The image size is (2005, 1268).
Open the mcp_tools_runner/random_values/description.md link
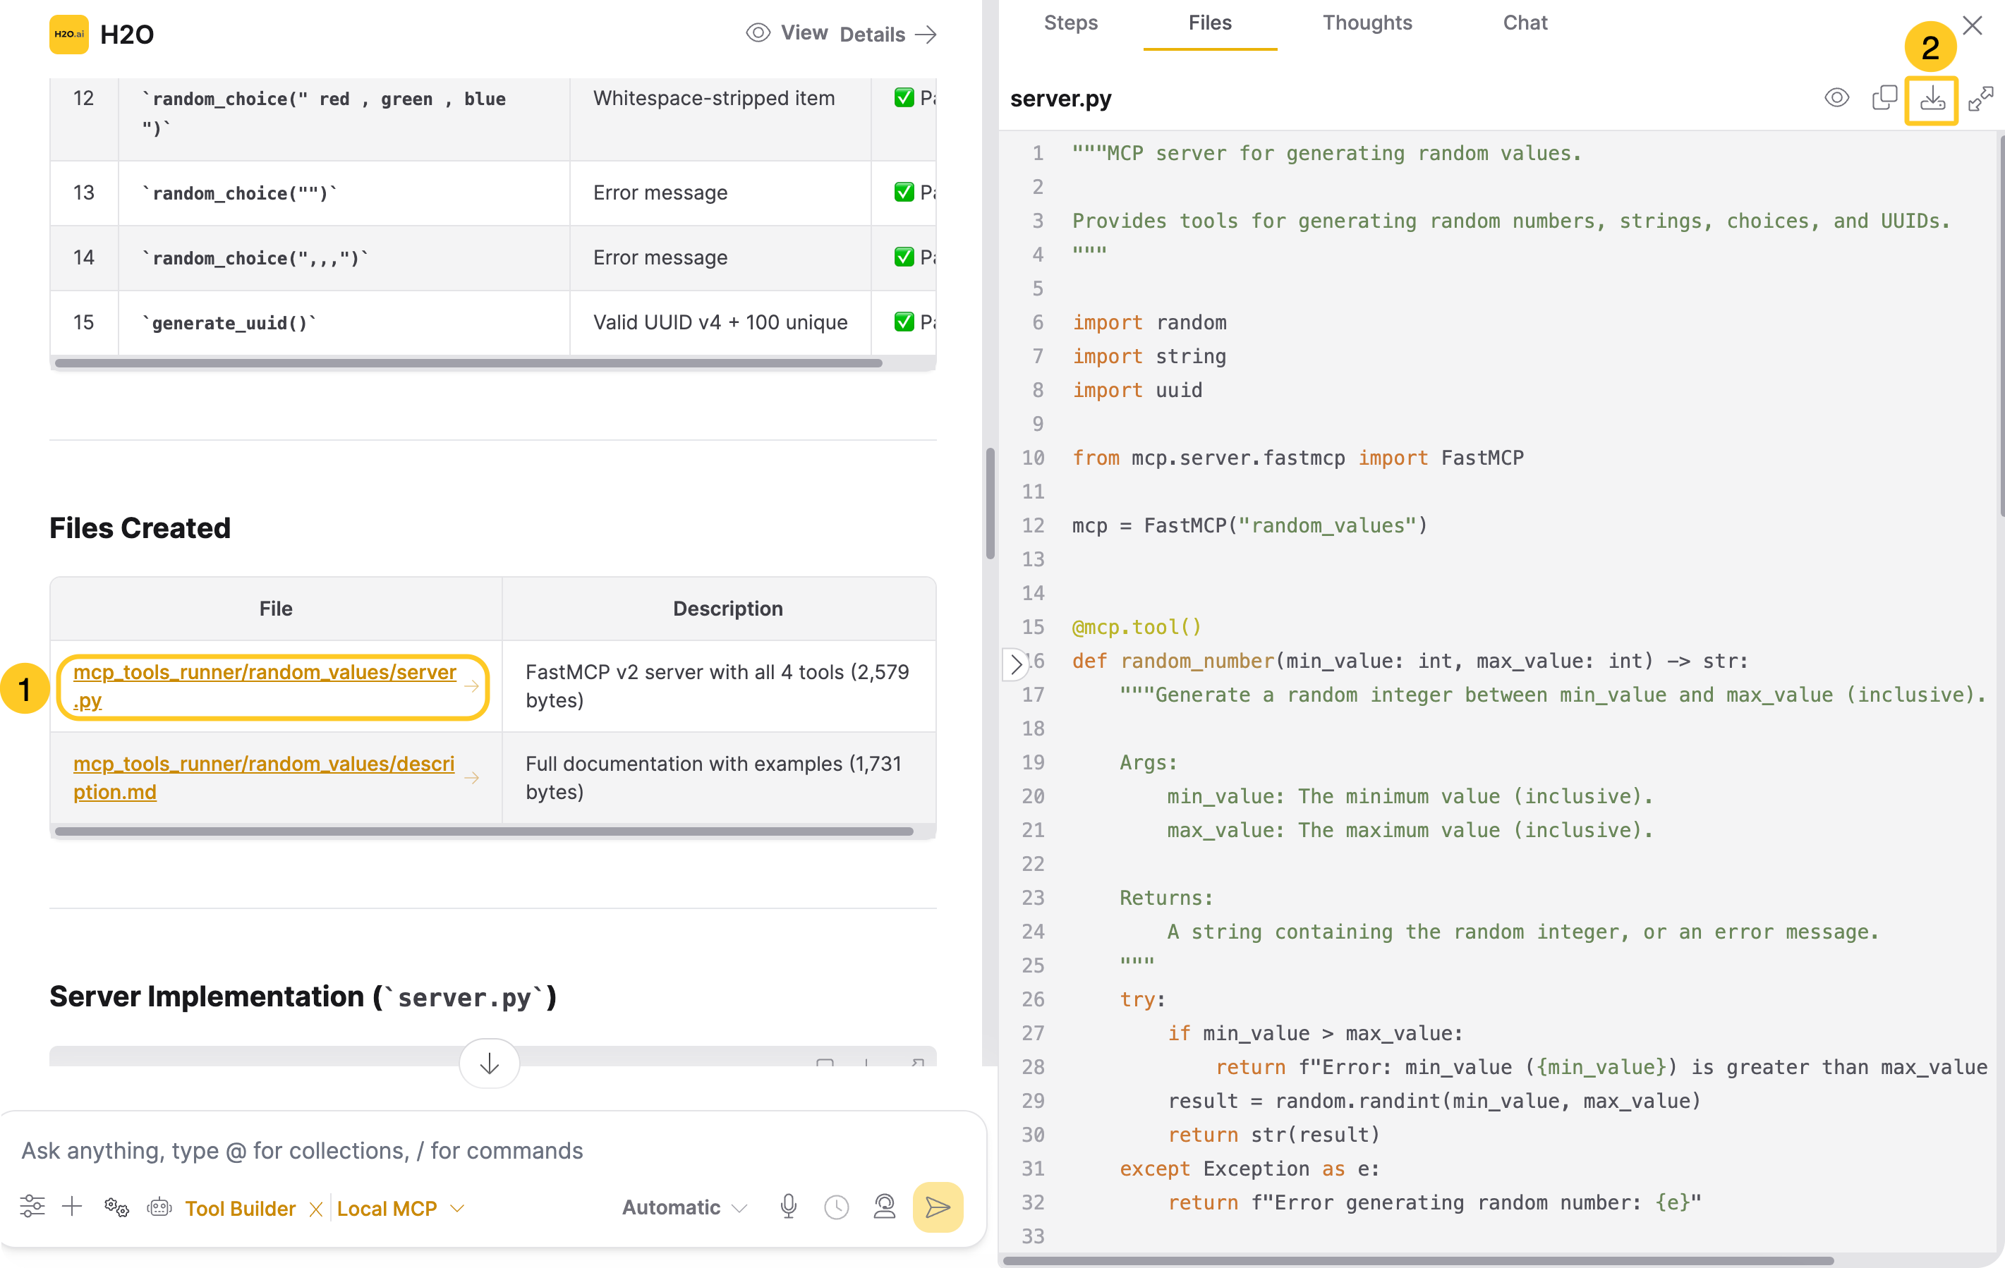264,778
